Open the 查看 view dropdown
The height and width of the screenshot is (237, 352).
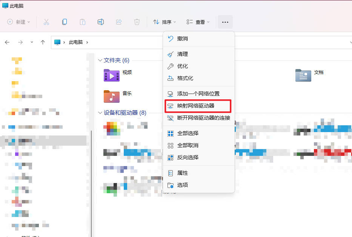coord(198,22)
